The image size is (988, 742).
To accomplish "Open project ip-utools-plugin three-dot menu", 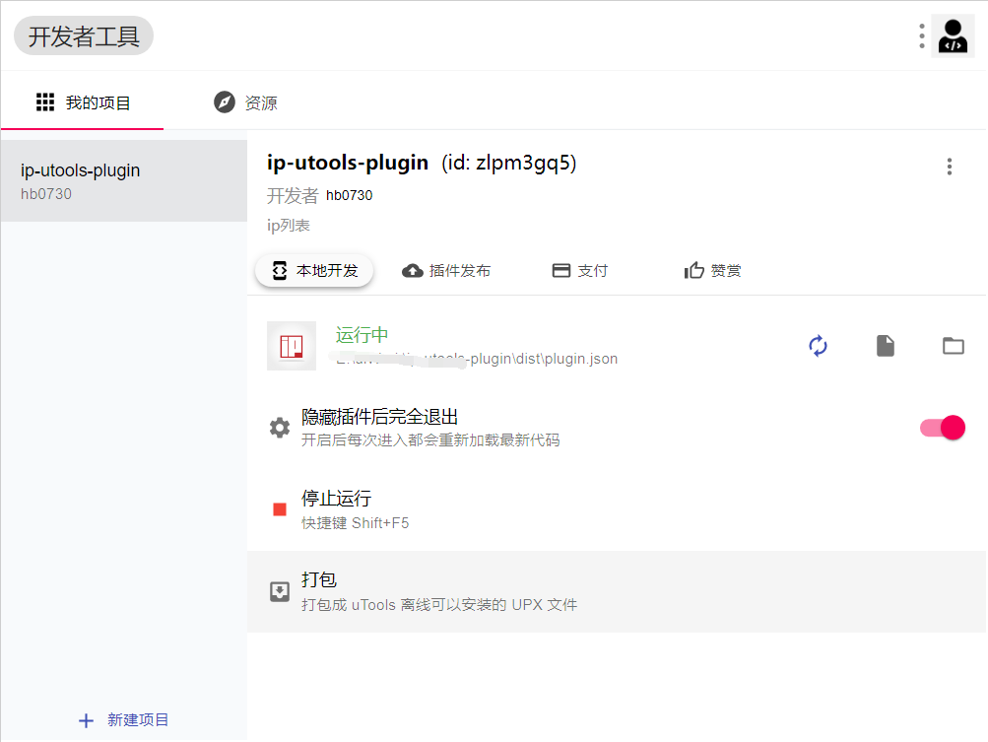I will [x=949, y=167].
